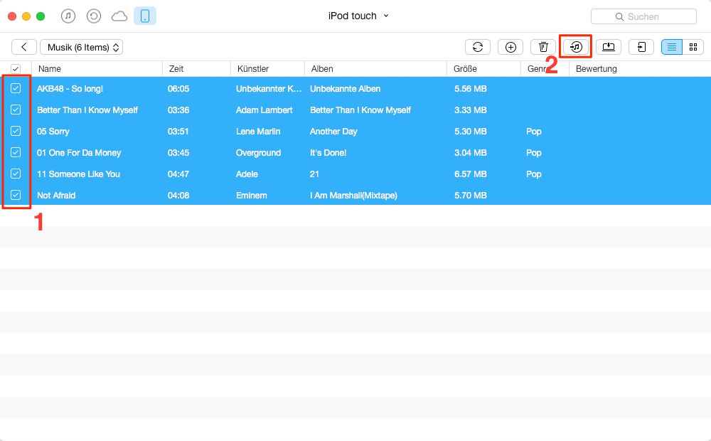Image resolution: width=711 pixels, height=441 pixels.
Task: Click the send to computer icon
Action: (609, 47)
